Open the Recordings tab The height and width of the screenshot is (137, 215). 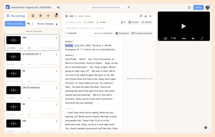(x=16, y=16)
